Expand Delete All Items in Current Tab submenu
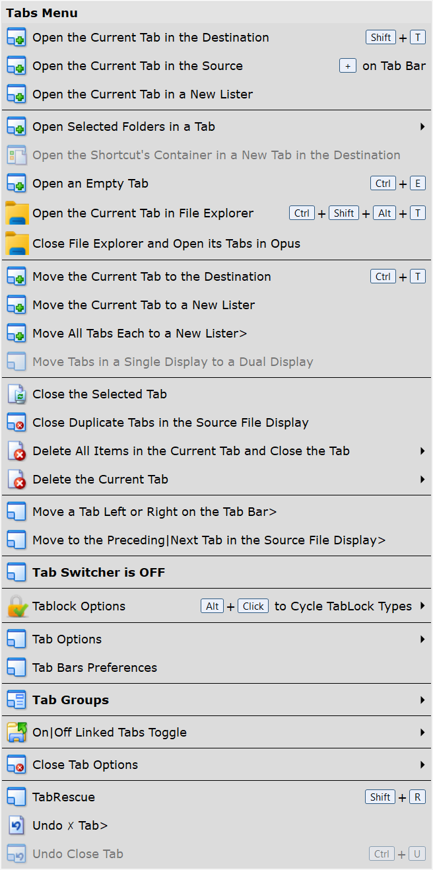 click(x=422, y=451)
